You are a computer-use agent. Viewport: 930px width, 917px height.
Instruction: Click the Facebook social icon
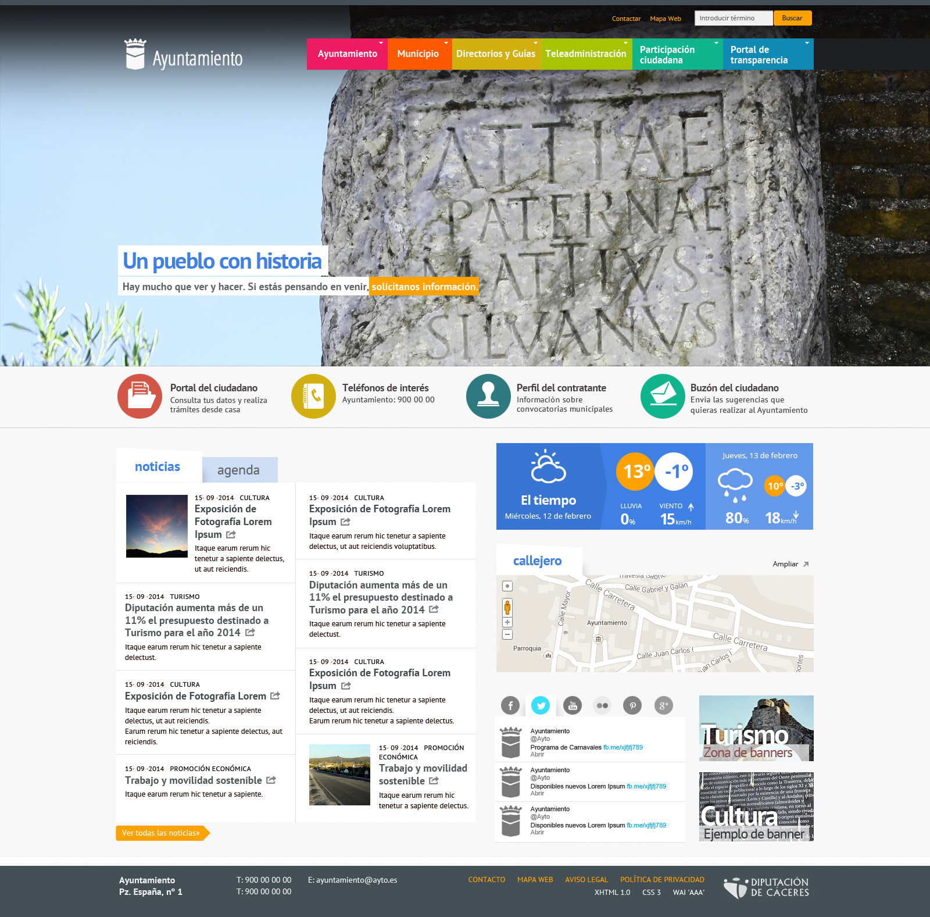tap(510, 705)
